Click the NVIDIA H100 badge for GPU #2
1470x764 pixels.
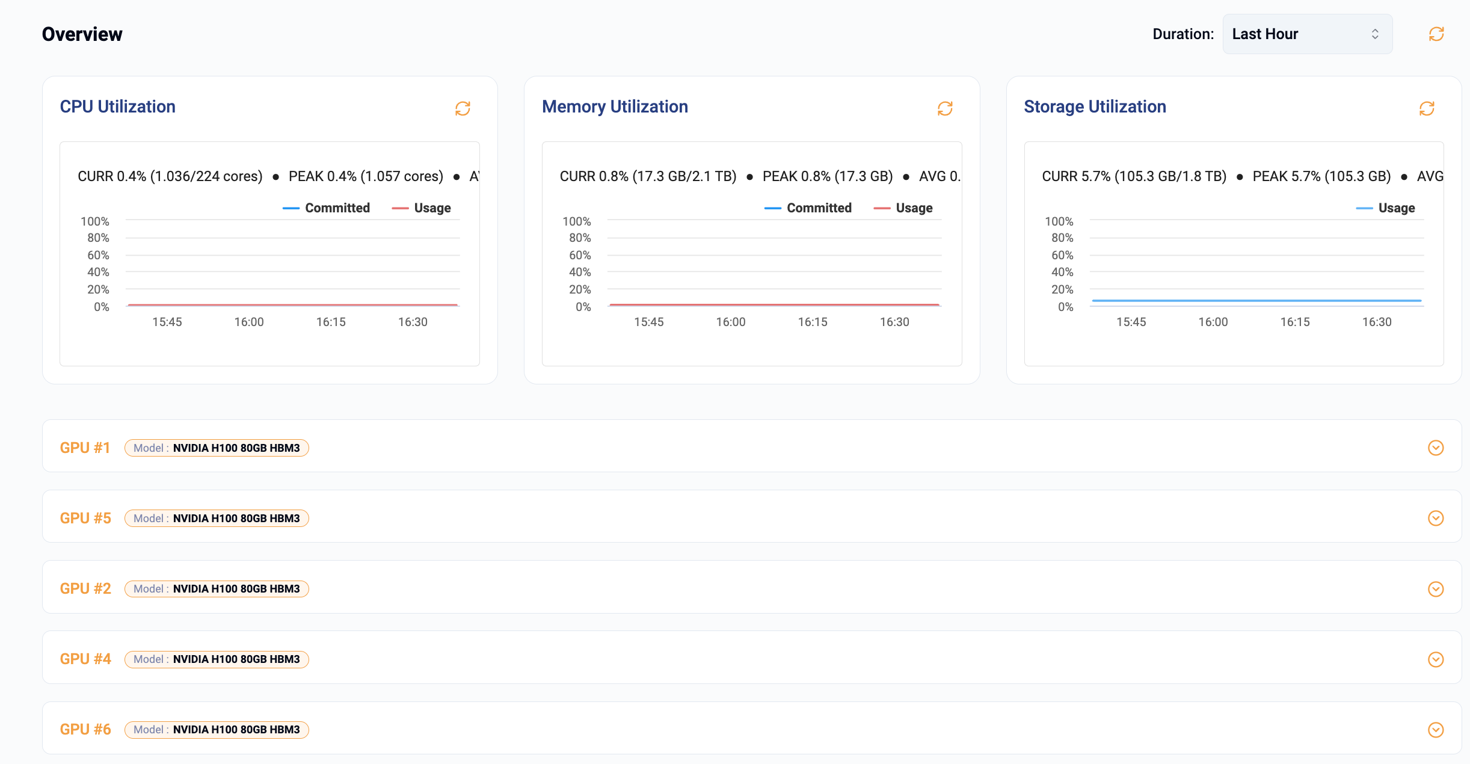tap(217, 589)
